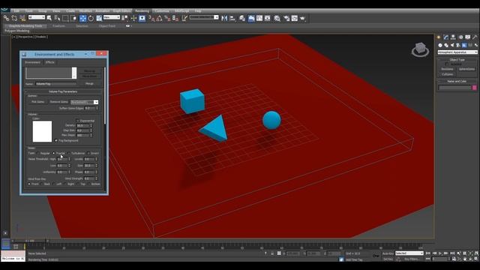
Task: Open the white fog Color swatch
Action: pos(42,131)
